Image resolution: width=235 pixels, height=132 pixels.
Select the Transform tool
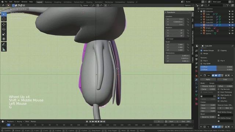(x=4, y=39)
